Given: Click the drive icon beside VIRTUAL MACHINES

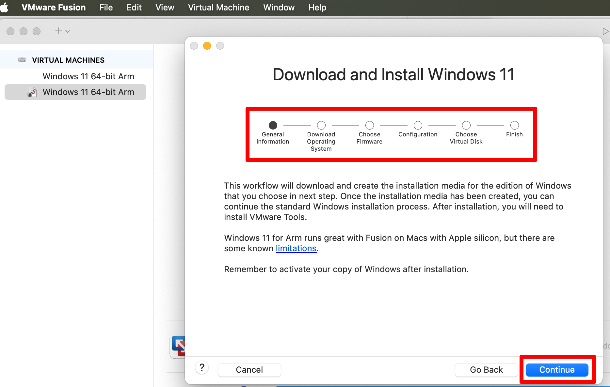Looking at the screenshot, I should 22,60.
